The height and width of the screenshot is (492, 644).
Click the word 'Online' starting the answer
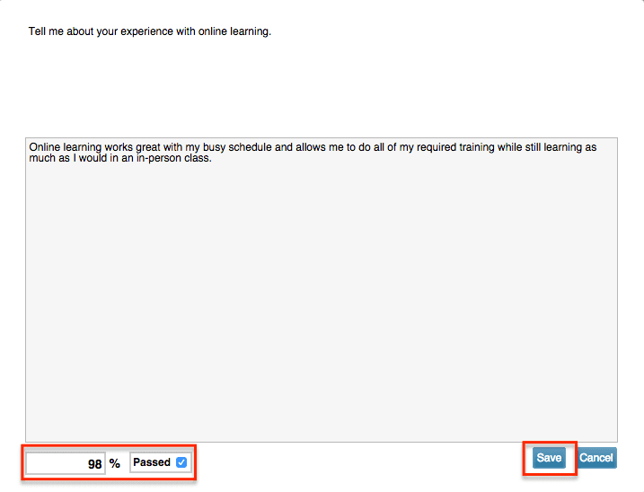(46, 147)
